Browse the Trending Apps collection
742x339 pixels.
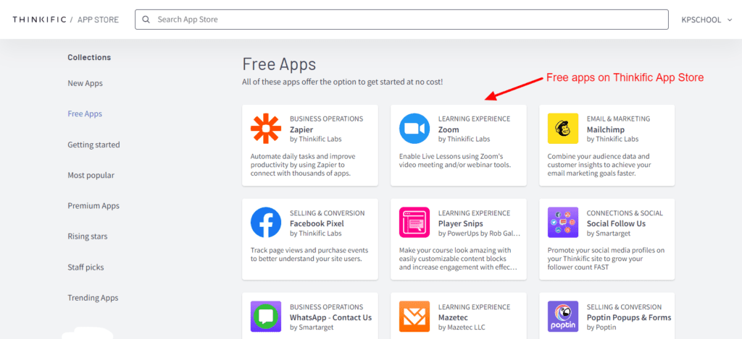pyautogui.click(x=93, y=298)
